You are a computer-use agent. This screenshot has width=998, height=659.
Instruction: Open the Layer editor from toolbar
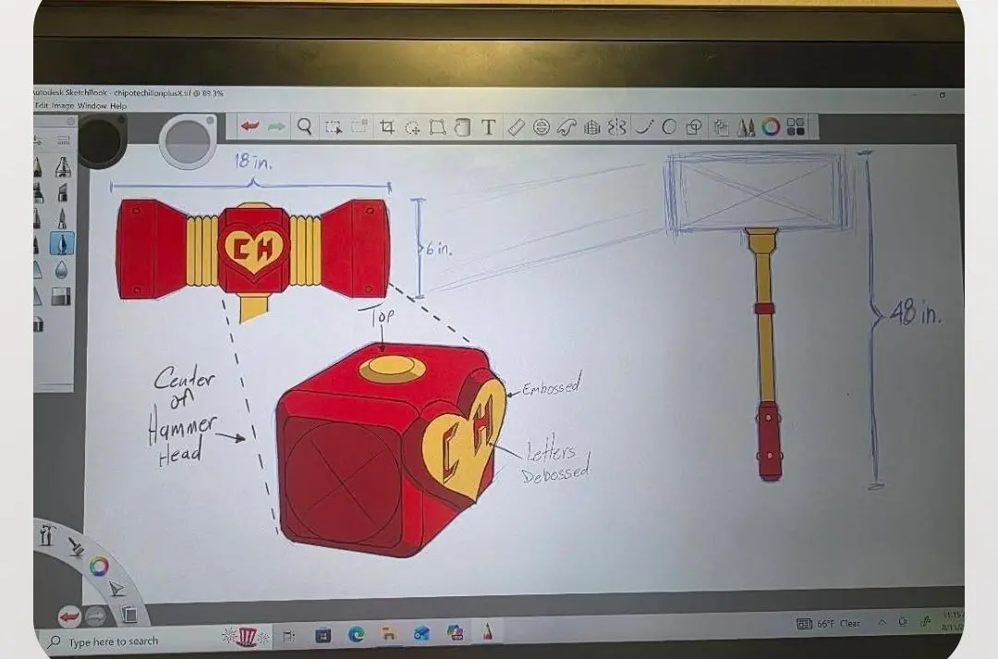coord(721,128)
